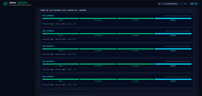
Task: Click the Observed value 38.8
Action: pyautogui.click(x=64, y=24)
